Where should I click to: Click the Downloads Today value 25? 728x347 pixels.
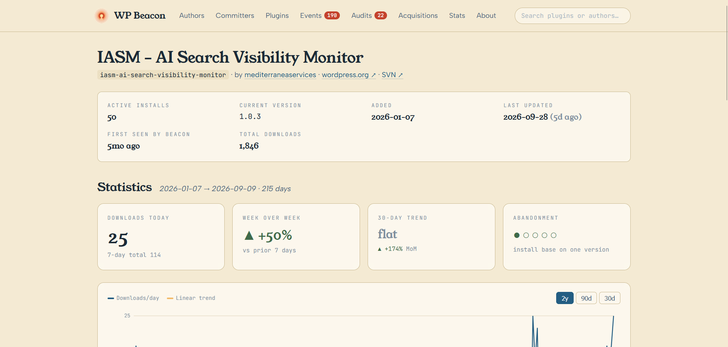pyautogui.click(x=118, y=239)
